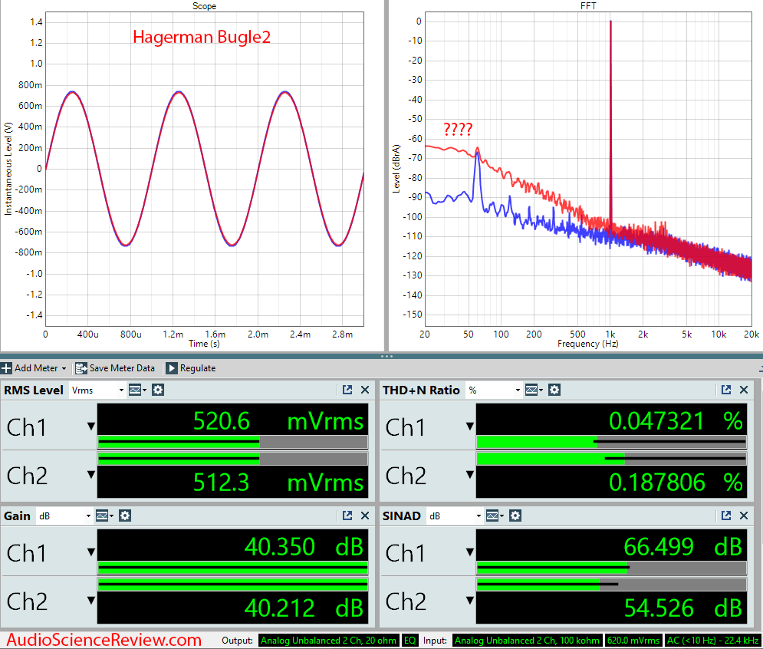Click the 620.0 mVrms input range field
Image resolution: width=763 pixels, height=649 pixels.
[633, 641]
